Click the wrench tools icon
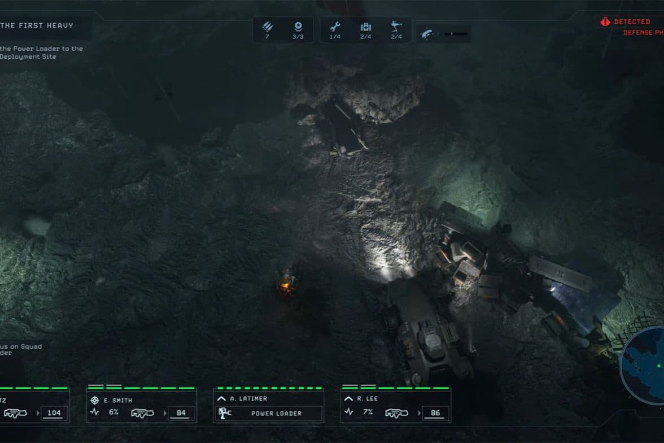Image resolution: width=664 pixels, height=443 pixels. pos(335,27)
